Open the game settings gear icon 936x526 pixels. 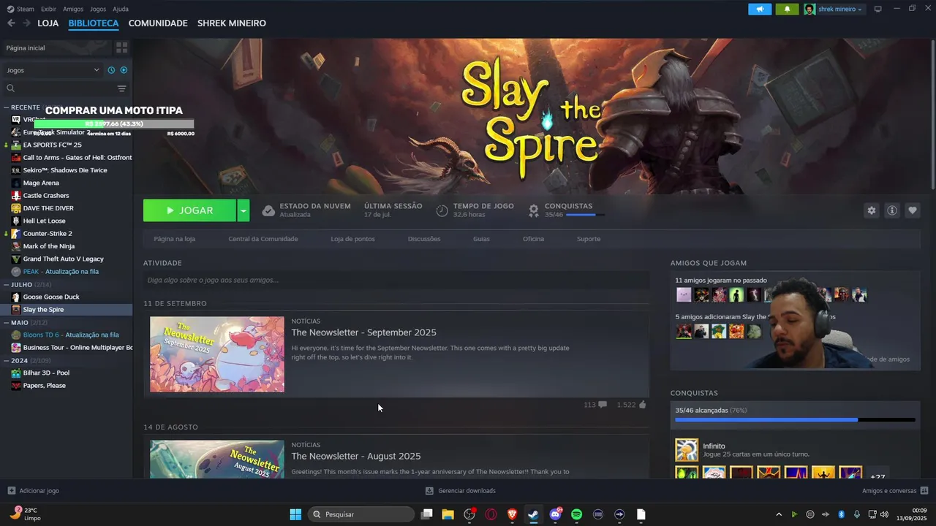tap(871, 210)
